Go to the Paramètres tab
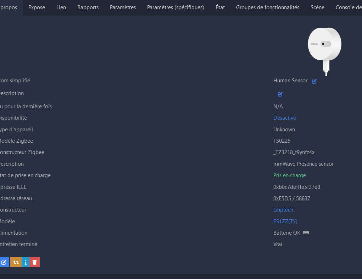362x279 pixels. (x=123, y=7)
